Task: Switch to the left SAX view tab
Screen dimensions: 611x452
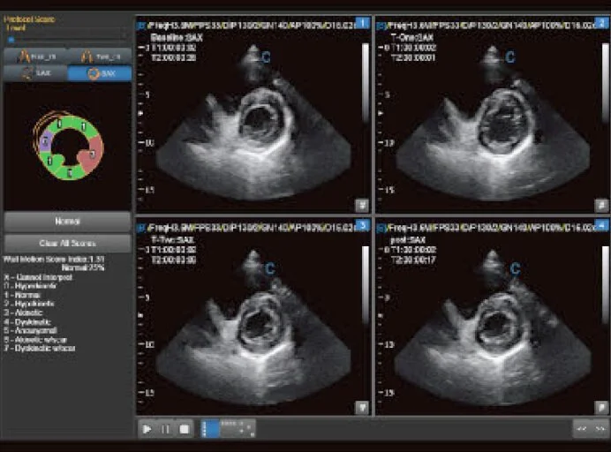Action: 35,73
